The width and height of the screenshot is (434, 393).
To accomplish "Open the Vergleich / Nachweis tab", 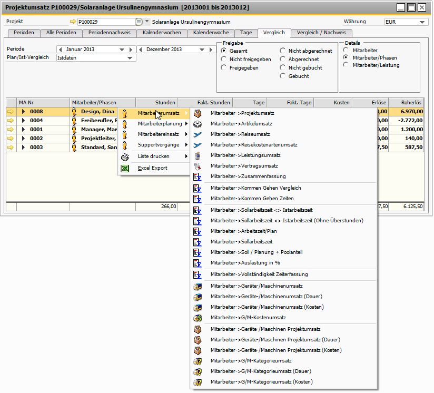I will 321,33.
